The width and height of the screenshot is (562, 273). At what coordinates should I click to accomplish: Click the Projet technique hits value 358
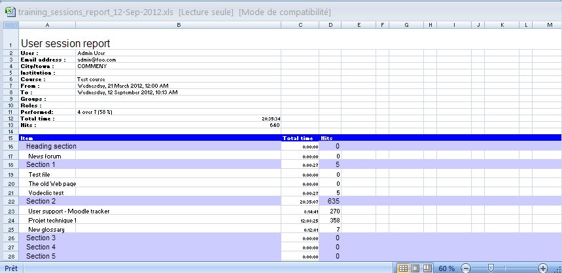(335, 220)
